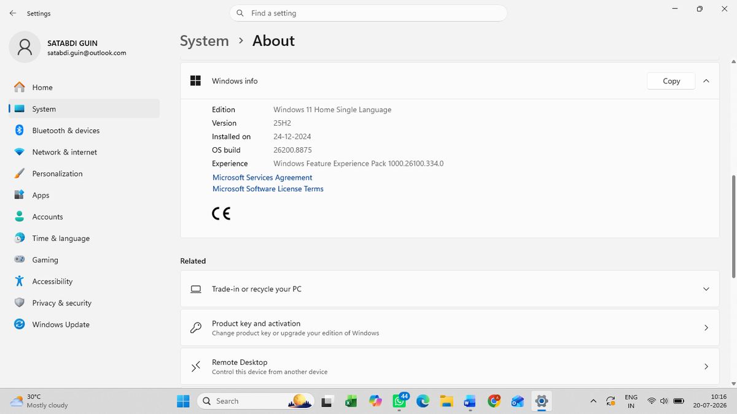Open Microsoft Software License Terms link
Image resolution: width=737 pixels, height=414 pixels.
[268, 189]
